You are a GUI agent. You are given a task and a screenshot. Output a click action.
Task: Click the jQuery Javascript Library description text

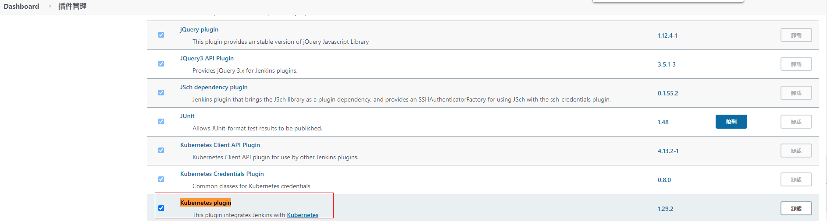pyautogui.click(x=281, y=42)
